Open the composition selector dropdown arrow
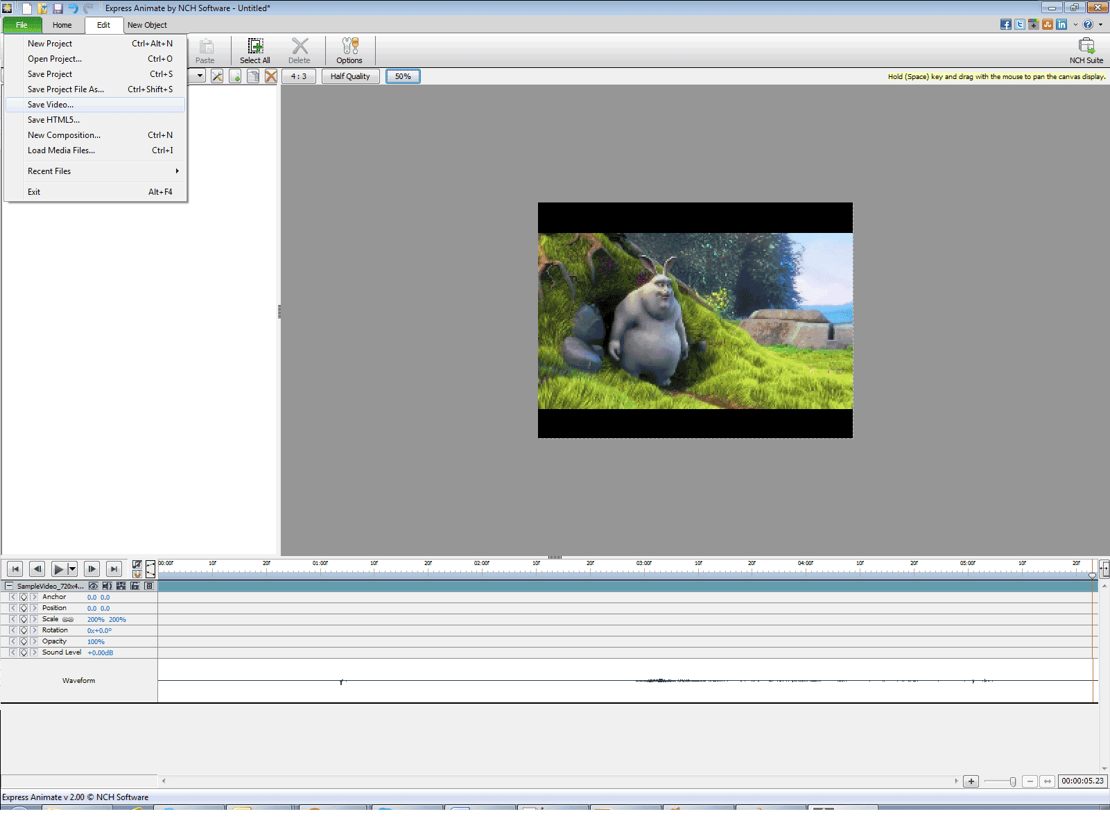 200,76
